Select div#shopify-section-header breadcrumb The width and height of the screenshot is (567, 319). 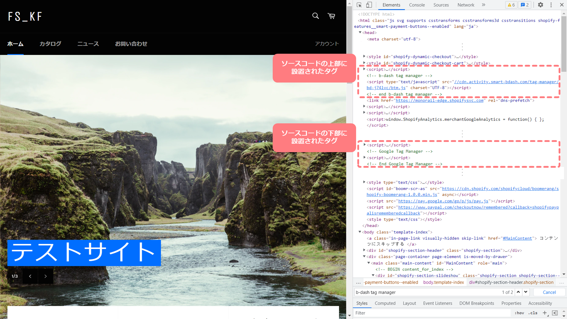[x=511, y=282]
